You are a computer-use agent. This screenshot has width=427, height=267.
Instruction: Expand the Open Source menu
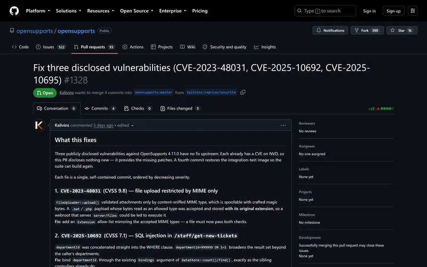pyautogui.click(x=137, y=11)
